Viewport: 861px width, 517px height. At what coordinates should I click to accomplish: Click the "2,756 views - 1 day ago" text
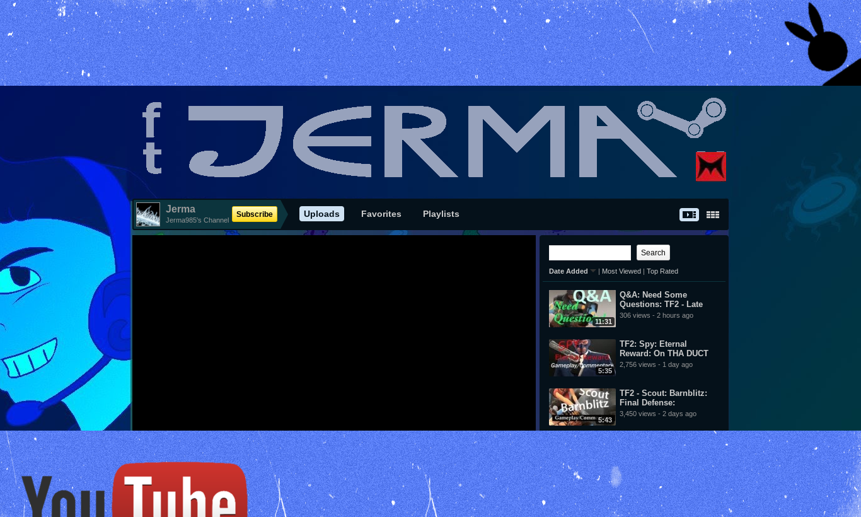(x=656, y=364)
